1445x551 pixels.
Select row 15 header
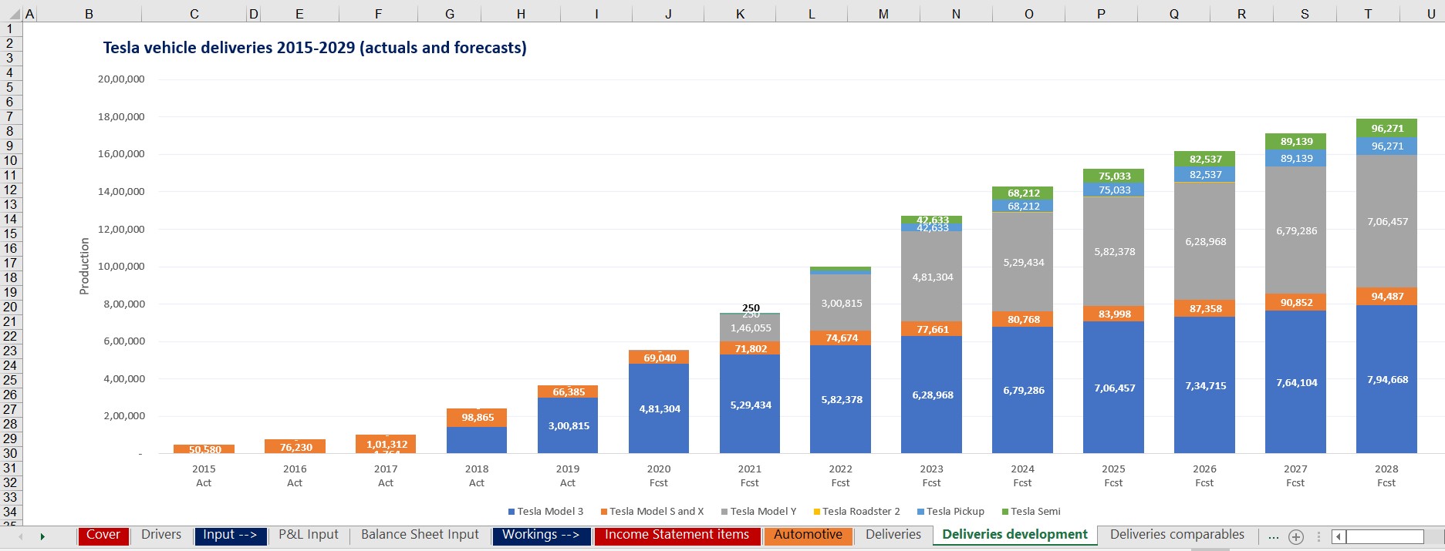(10, 234)
